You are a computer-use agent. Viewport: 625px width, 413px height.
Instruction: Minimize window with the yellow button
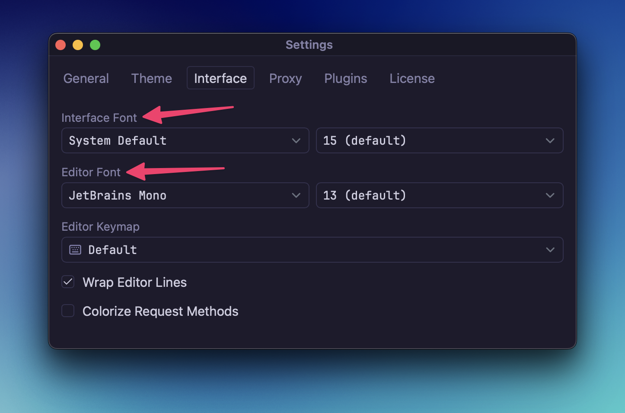click(x=78, y=45)
